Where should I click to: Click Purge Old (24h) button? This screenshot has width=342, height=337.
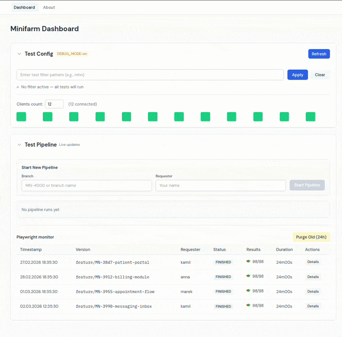click(x=311, y=237)
